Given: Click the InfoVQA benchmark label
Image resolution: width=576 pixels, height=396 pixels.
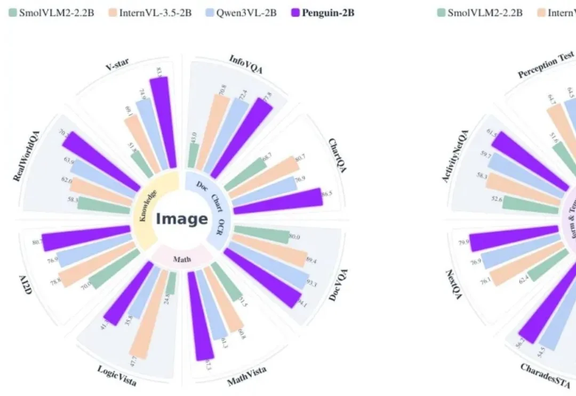Looking at the screenshot, I should point(245,64).
